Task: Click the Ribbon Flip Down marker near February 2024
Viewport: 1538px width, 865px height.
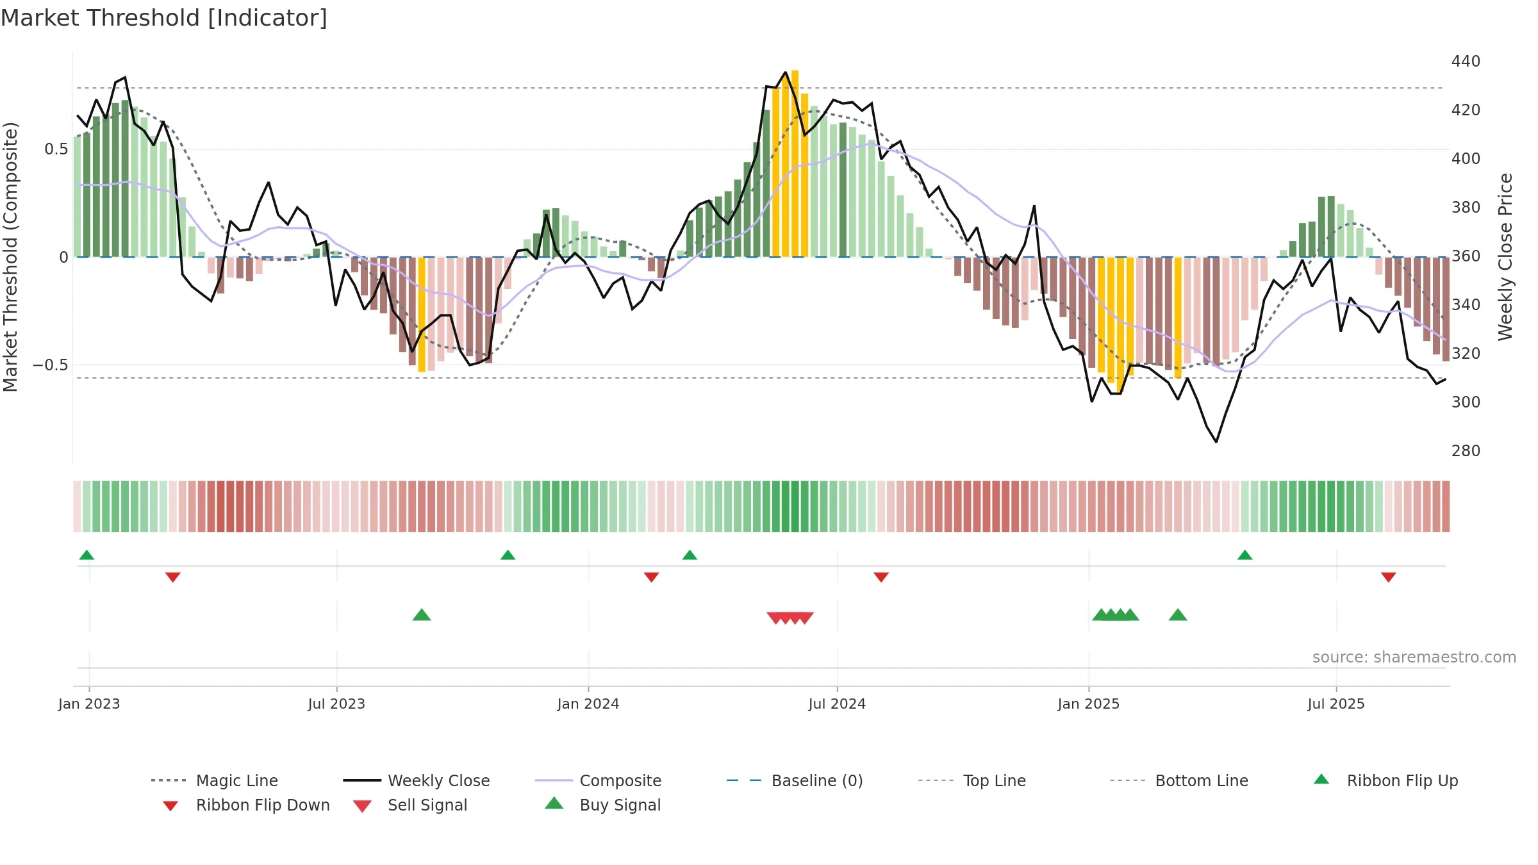Action: (651, 577)
